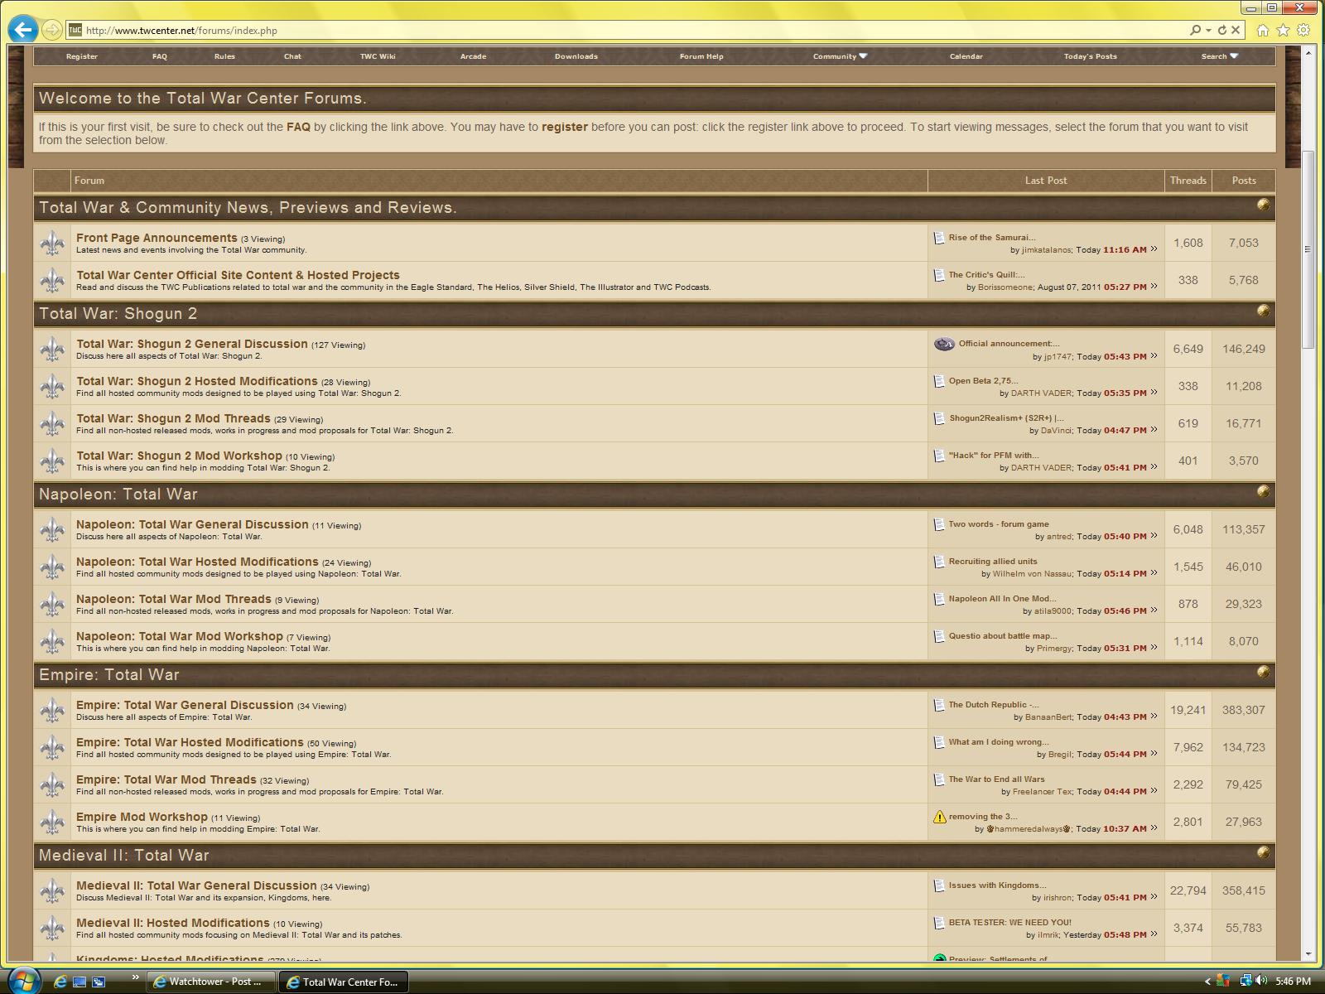
Task: Click forum status icon for Front Page Announcements
Action: coord(52,243)
